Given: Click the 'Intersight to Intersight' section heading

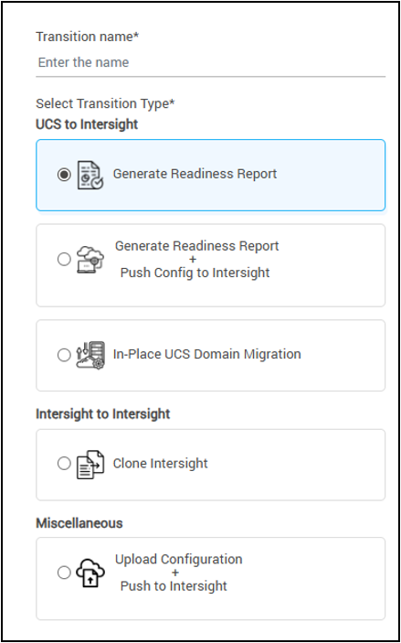Looking at the screenshot, I should (x=103, y=414).
